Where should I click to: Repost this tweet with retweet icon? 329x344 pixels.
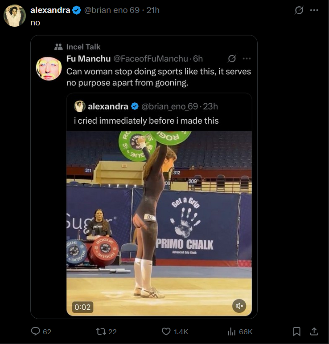click(x=100, y=332)
